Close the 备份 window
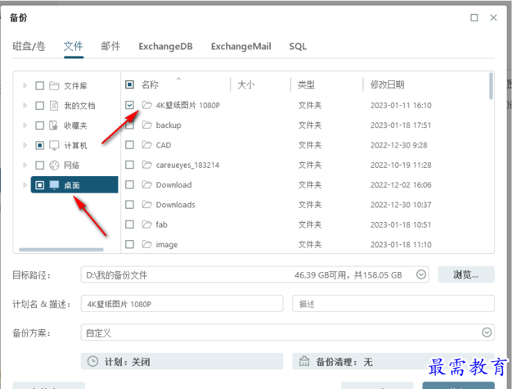The width and height of the screenshot is (513, 389). click(494, 17)
